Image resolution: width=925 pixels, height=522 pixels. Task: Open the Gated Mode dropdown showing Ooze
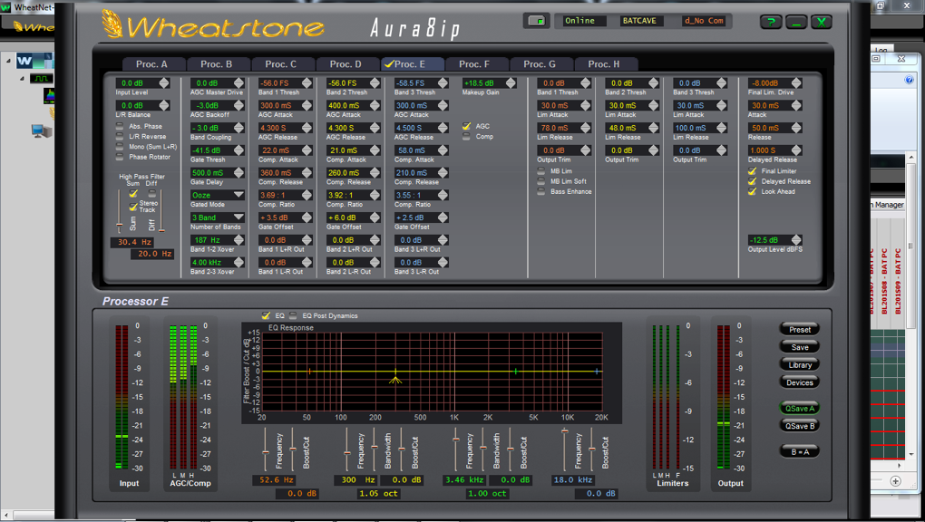point(217,195)
